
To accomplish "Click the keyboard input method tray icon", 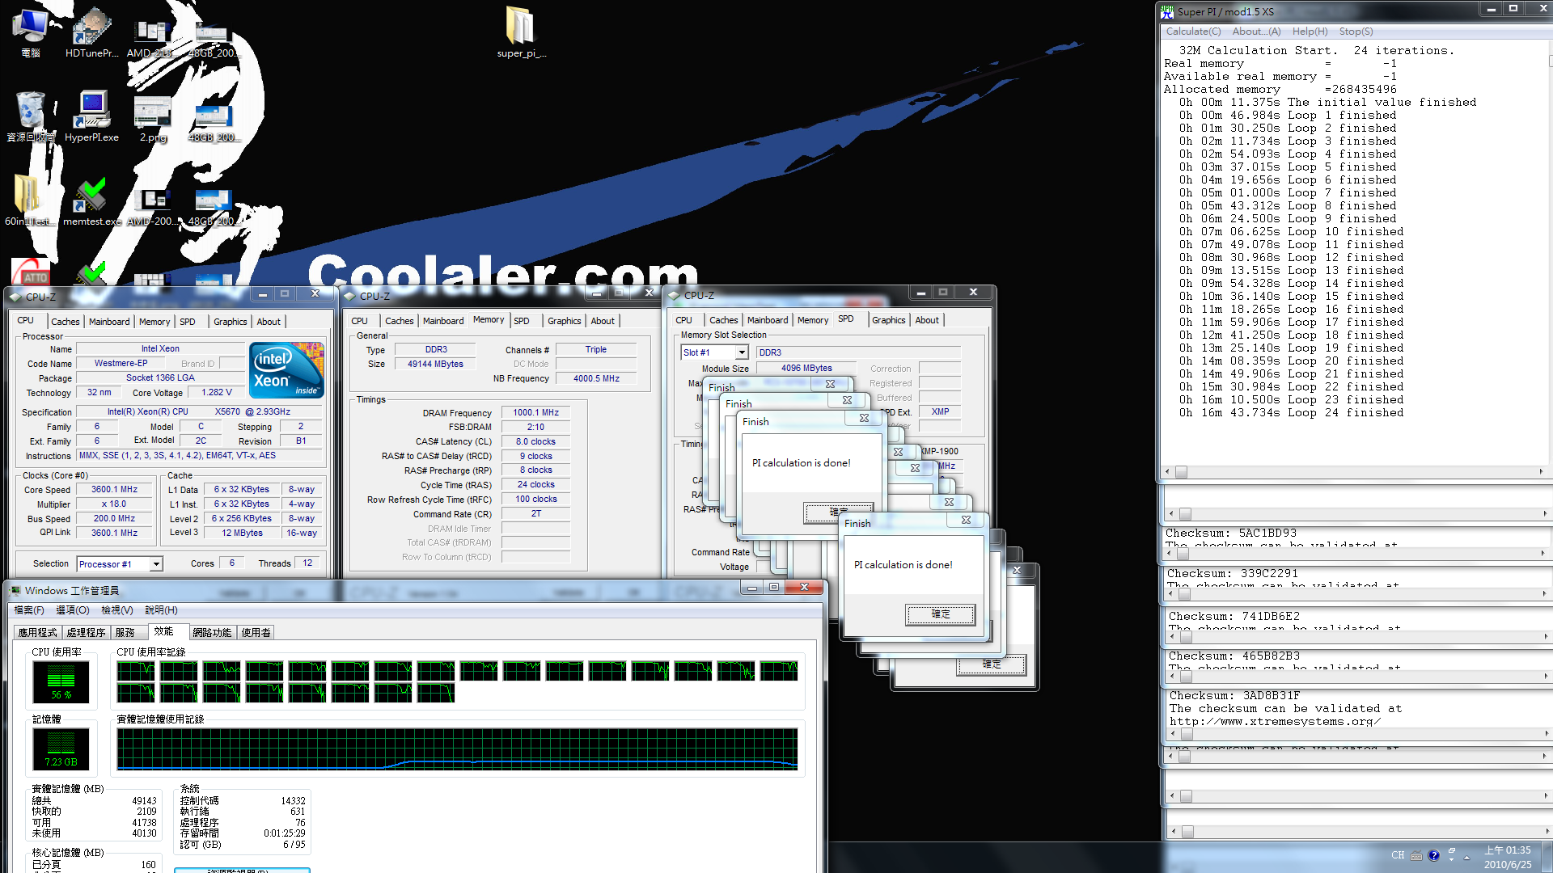I will pyautogui.click(x=1415, y=856).
